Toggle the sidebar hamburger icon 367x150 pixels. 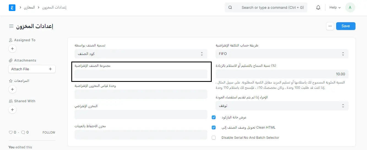pyautogui.click(x=11, y=26)
